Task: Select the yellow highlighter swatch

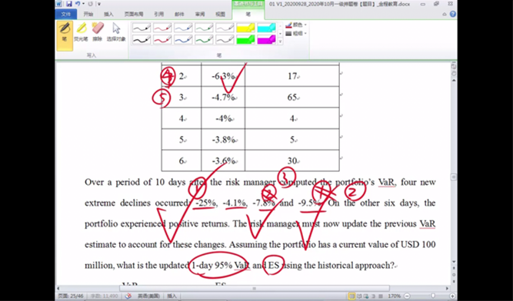Action: pyautogui.click(x=245, y=28)
